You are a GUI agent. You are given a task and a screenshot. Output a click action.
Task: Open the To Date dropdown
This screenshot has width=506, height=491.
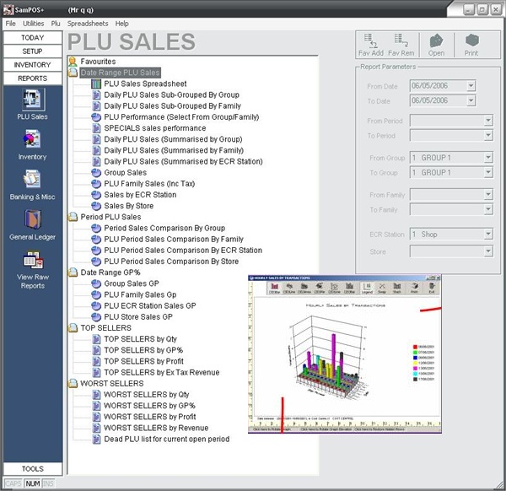[471, 100]
